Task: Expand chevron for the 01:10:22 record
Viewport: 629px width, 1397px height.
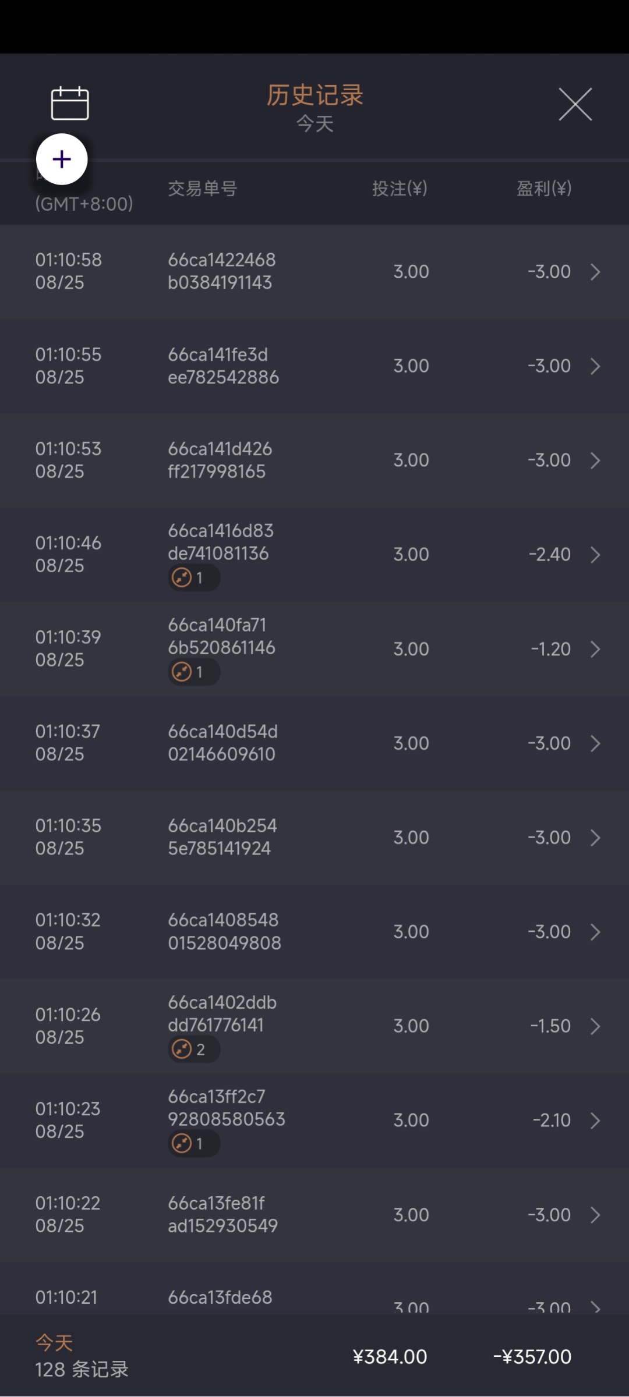Action: [595, 1215]
